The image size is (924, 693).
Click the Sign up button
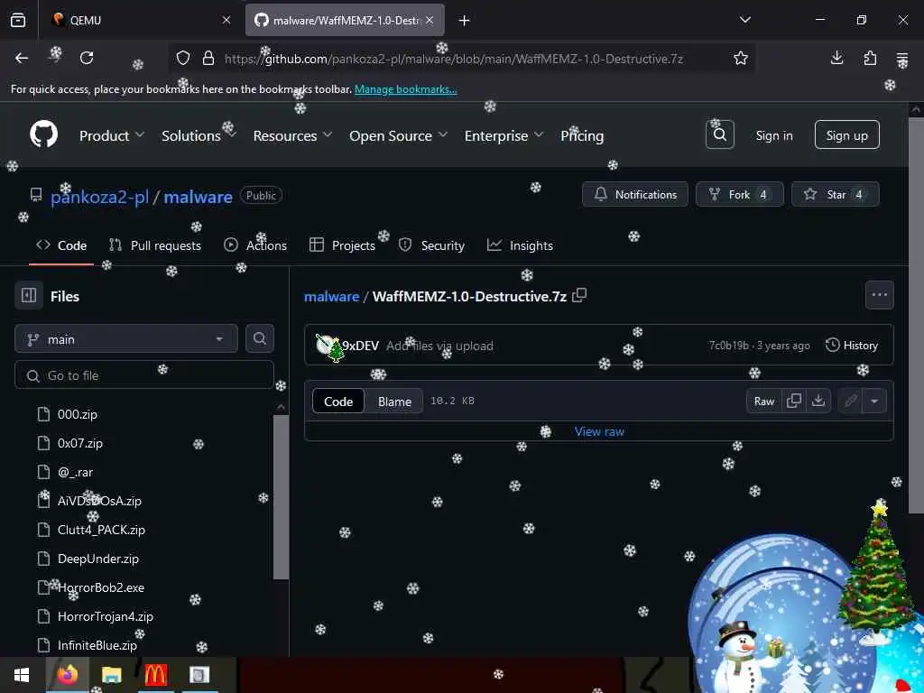[846, 135]
